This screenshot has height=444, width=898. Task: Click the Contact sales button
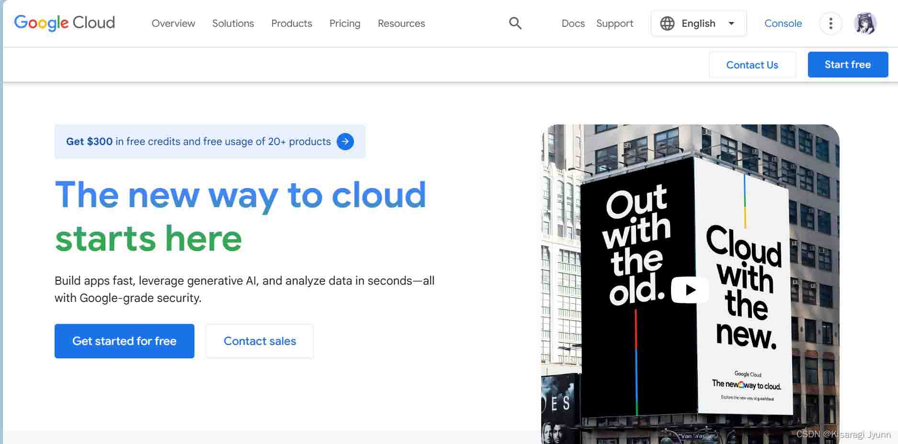(260, 341)
